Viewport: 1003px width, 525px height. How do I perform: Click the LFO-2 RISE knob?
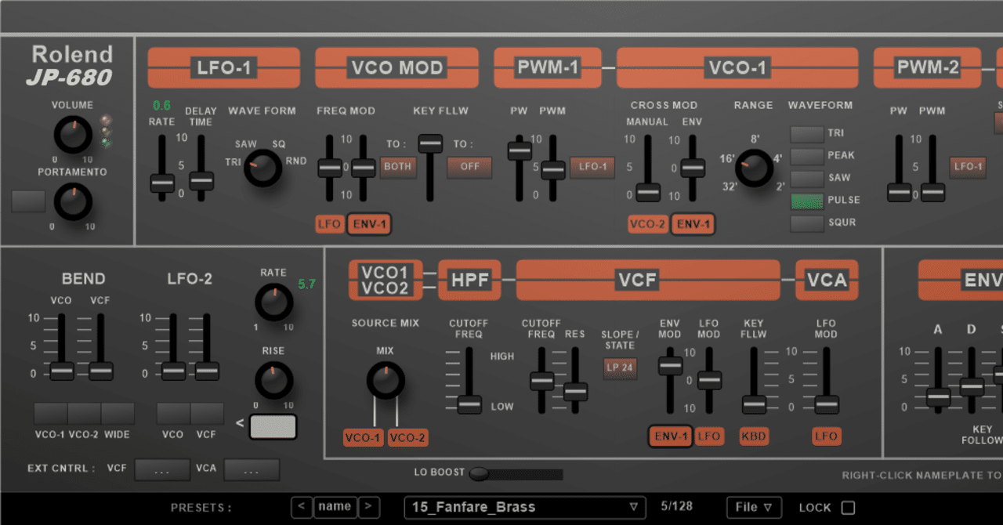pos(274,381)
